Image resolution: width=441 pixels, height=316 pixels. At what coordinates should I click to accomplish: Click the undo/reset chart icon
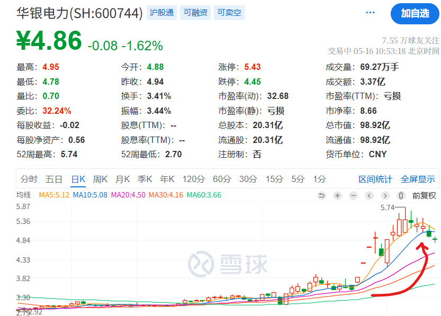click(321, 195)
